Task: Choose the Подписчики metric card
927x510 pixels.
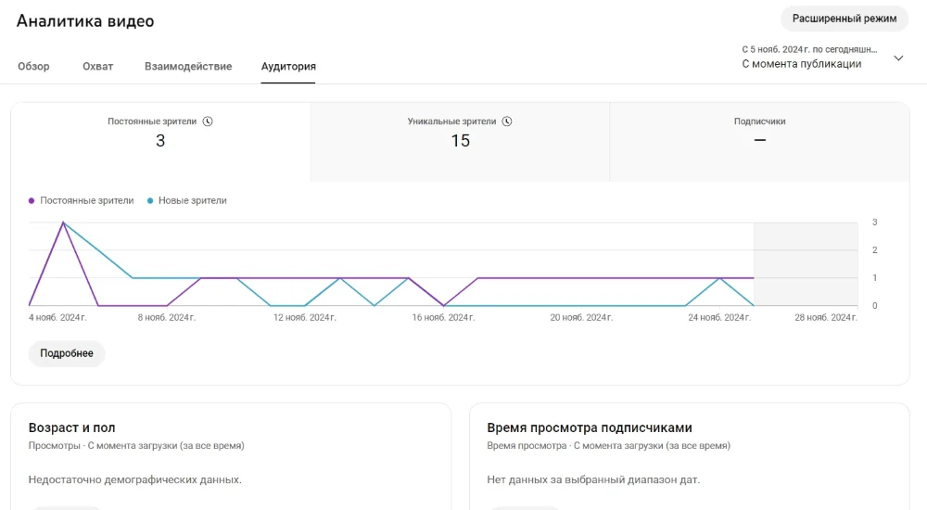Action: point(759,141)
